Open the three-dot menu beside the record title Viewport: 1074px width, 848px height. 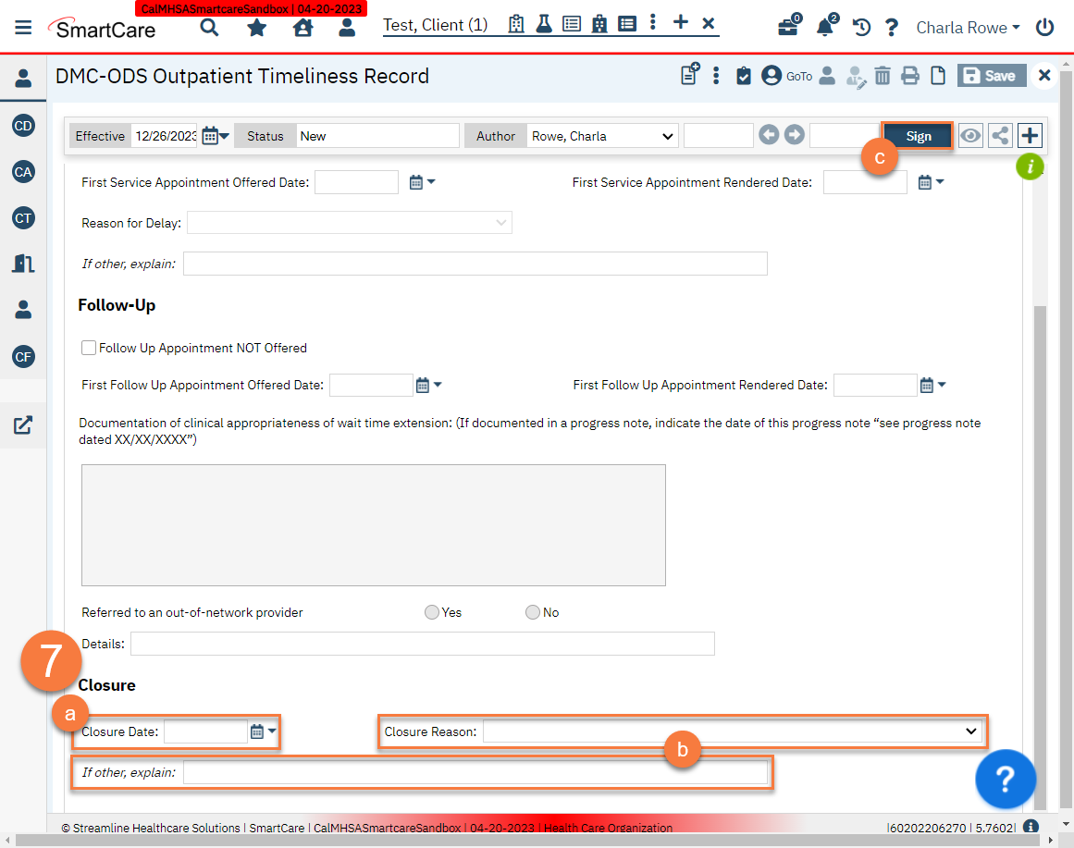click(716, 76)
